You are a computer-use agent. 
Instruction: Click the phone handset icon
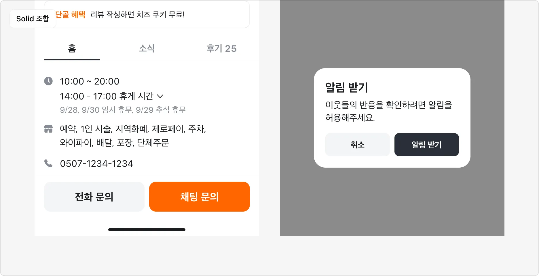(48, 163)
